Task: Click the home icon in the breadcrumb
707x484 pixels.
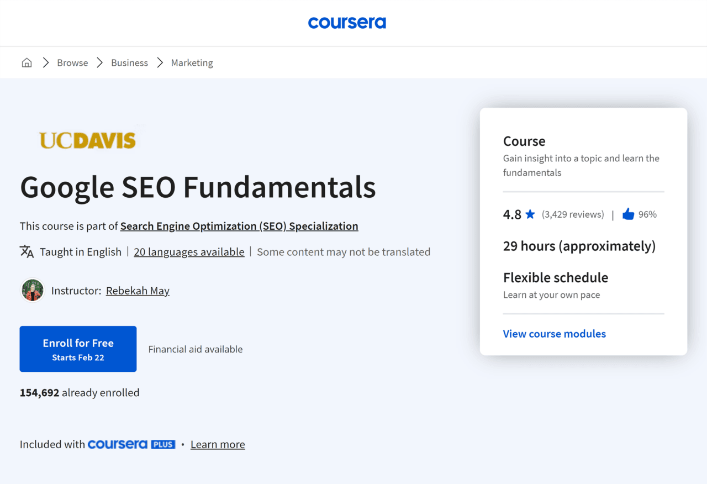Action: coord(27,62)
